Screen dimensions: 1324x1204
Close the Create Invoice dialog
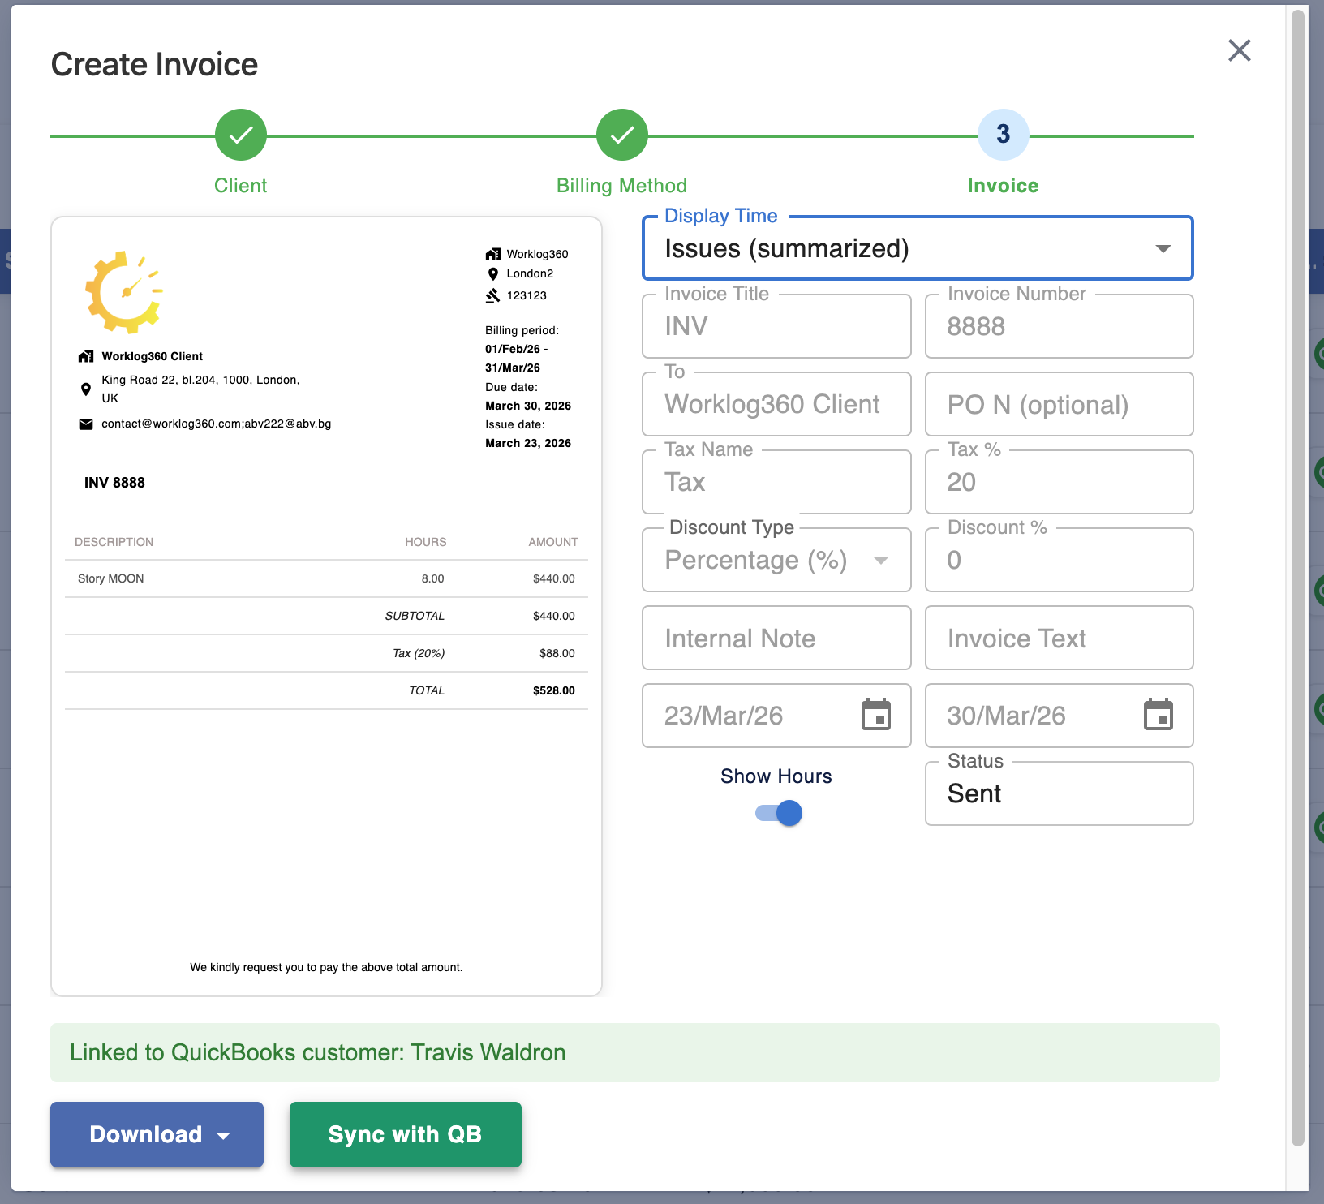point(1239,50)
